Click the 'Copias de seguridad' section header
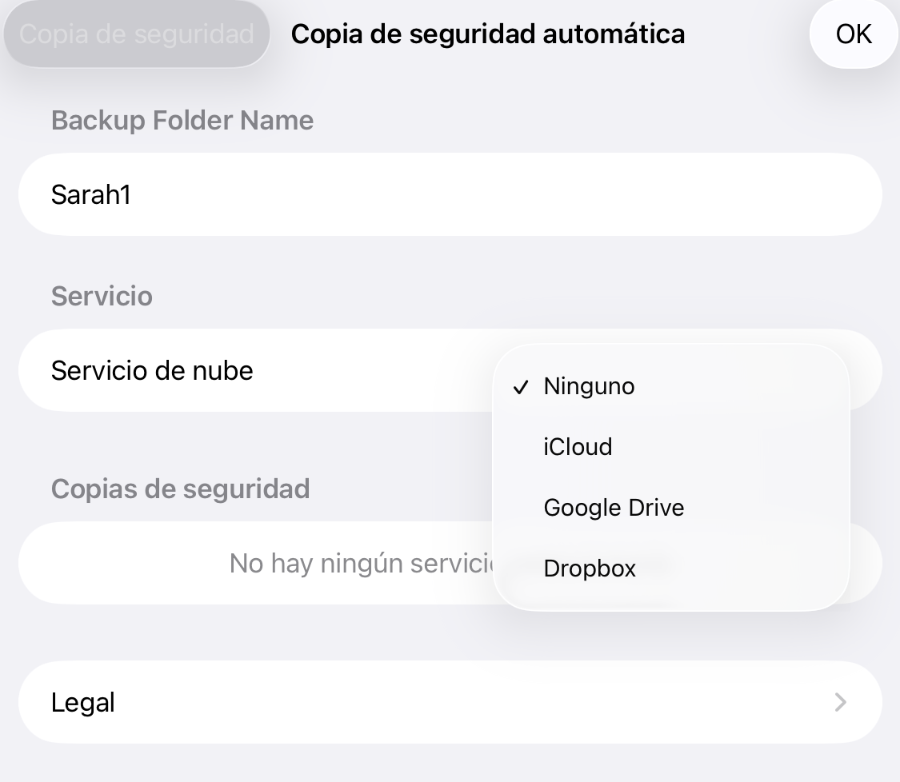Viewport: 900px width, 782px height. point(180,489)
